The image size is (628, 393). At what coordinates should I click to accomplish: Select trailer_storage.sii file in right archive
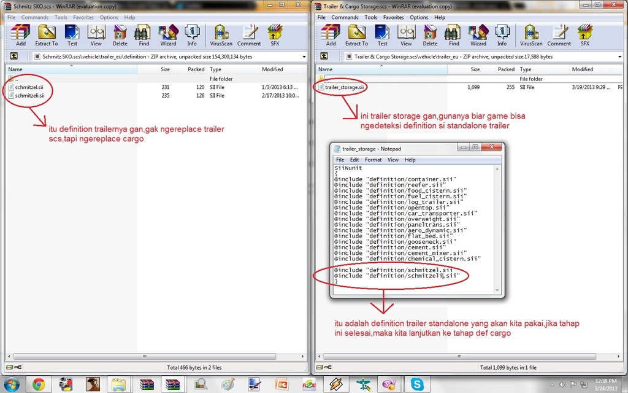pos(344,87)
